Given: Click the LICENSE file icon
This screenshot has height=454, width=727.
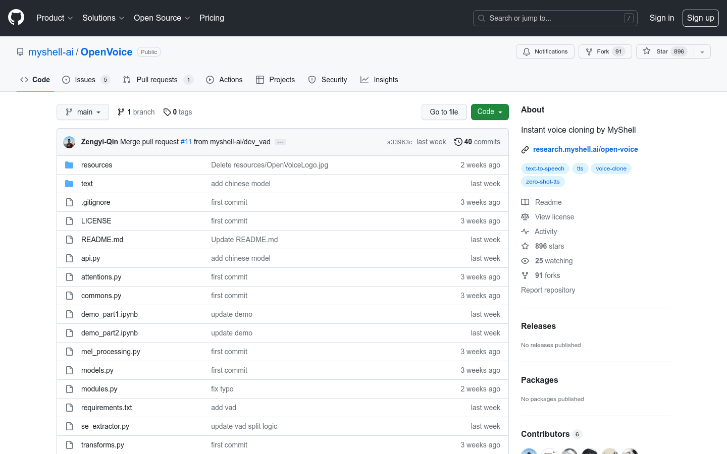Looking at the screenshot, I should (x=69, y=221).
